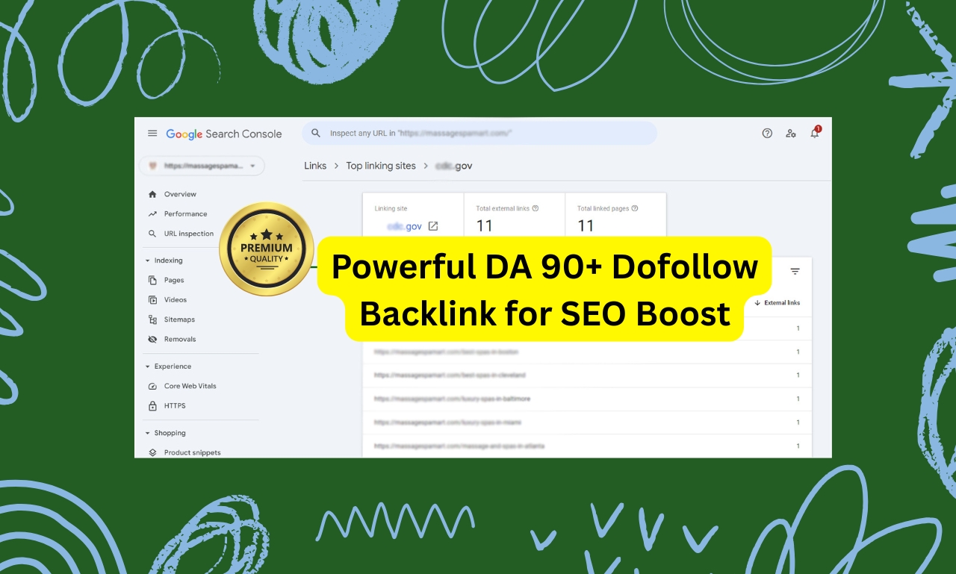Click the Videos page icon
956x574 pixels.
(x=152, y=299)
